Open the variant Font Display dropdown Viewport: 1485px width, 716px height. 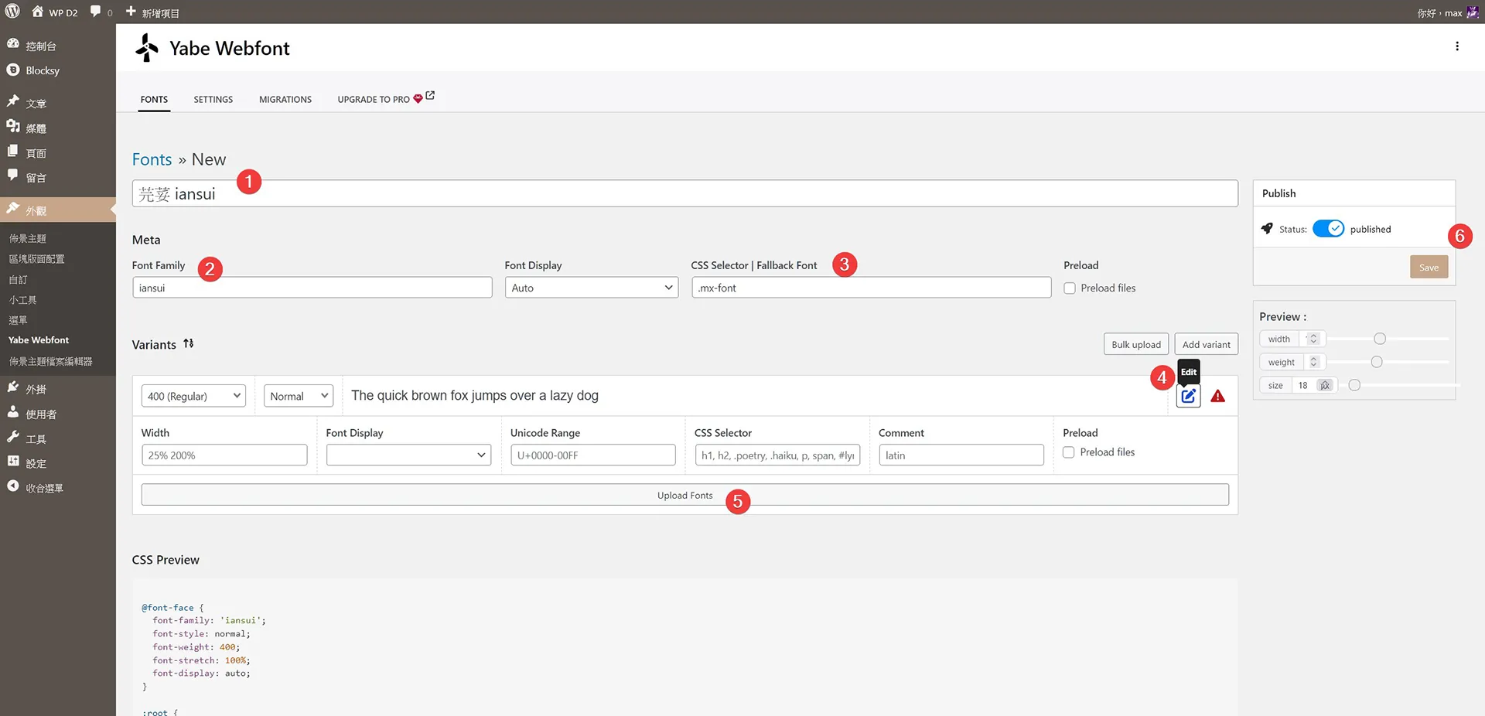[x=408, y=455]
